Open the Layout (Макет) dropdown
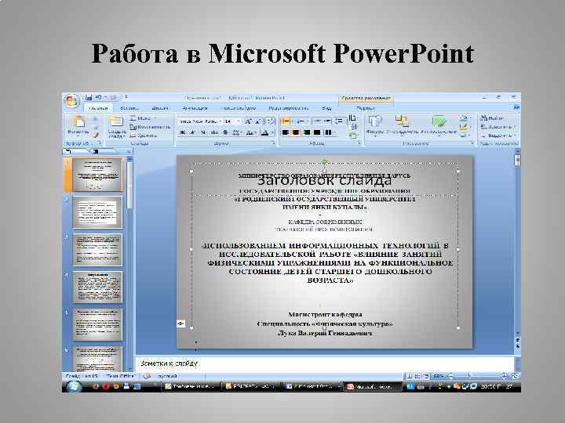Image resolution: width=565 pixels, height=423 pixels. (x=143, y=118)
